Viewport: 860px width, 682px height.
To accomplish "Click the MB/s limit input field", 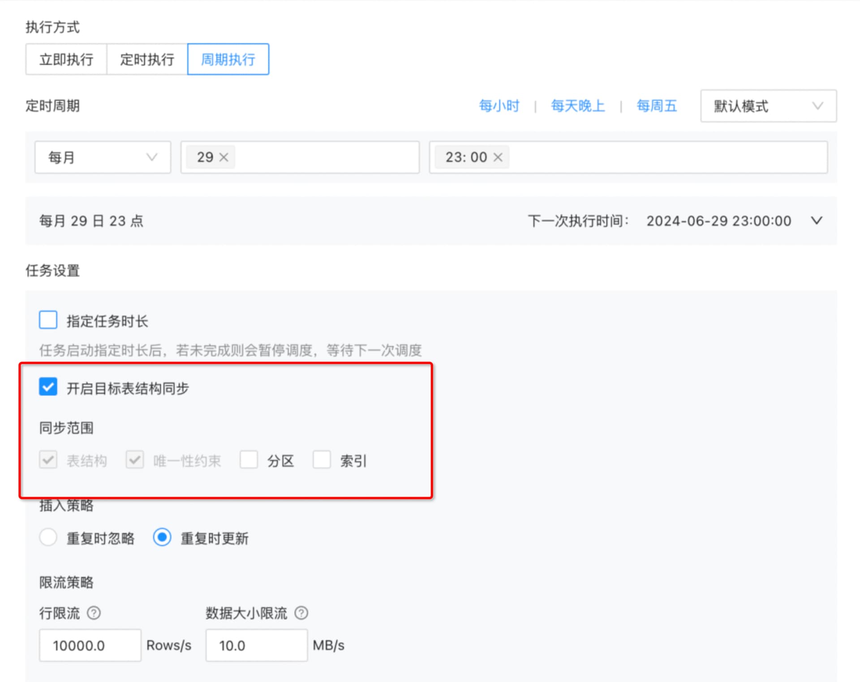I will [x=257, y=645].
